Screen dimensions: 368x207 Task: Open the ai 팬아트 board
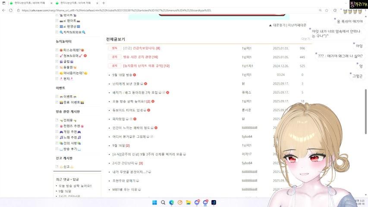tap(70, 21)
